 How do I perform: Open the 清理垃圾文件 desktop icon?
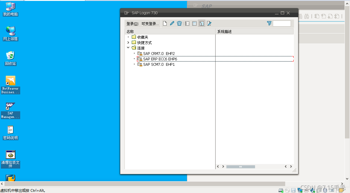11,159
